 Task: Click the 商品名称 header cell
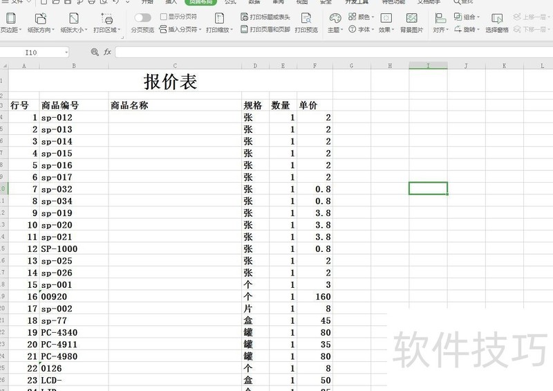tap(175, 105)
